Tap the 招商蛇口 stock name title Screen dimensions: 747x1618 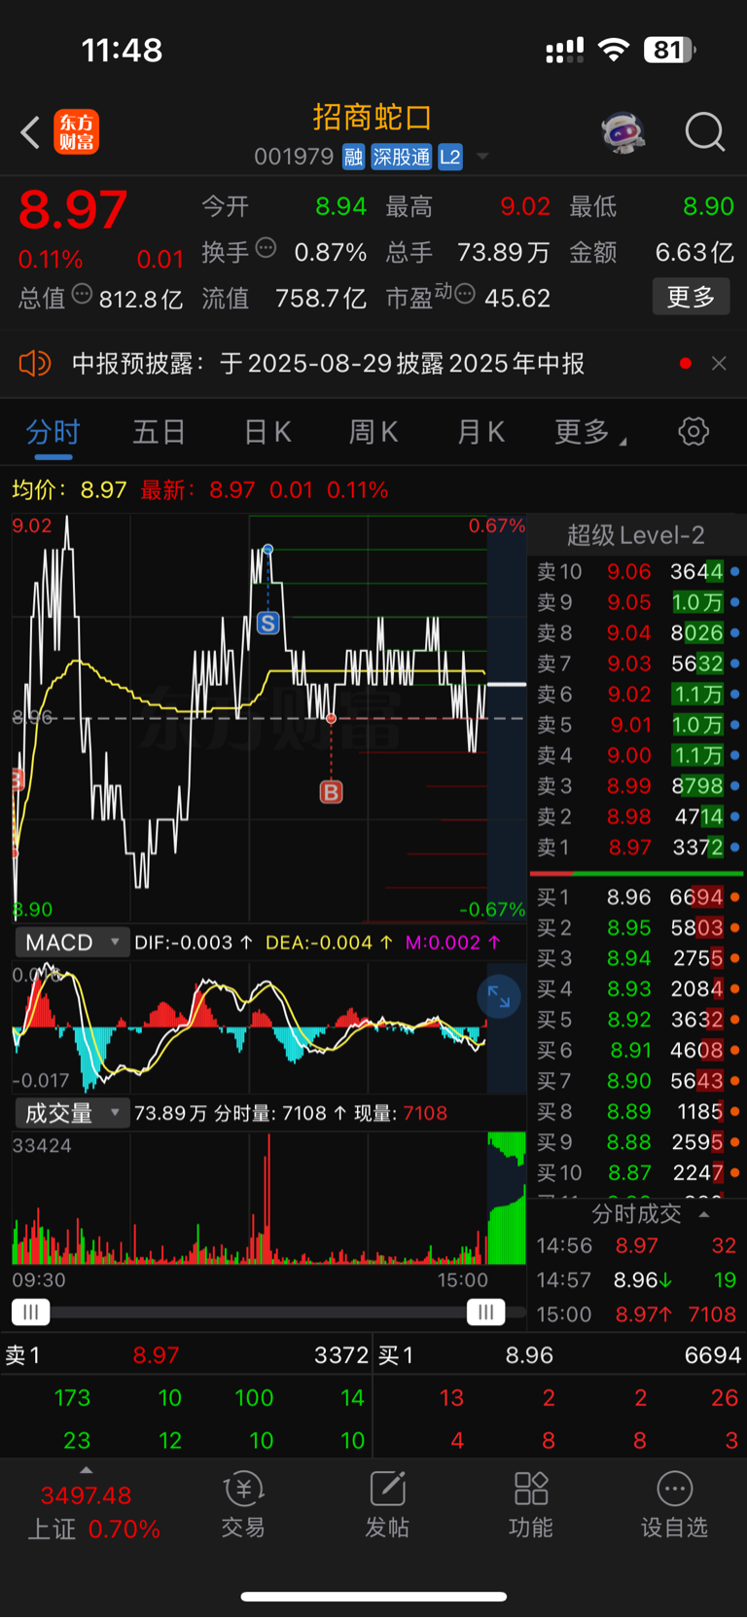coord(373,118)
